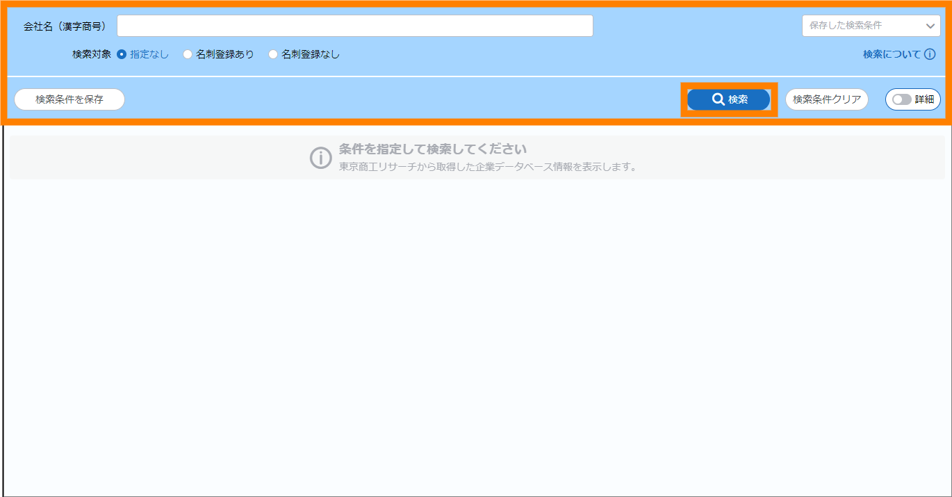Choose the 名刺登録なし radio option
The image size is (952, 497).
coord(273,54)
